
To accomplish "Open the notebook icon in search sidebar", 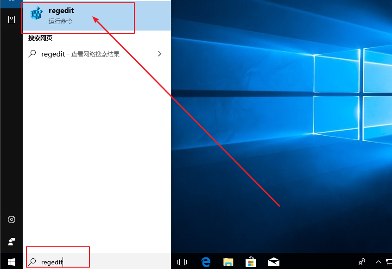I will pos(12,19).
